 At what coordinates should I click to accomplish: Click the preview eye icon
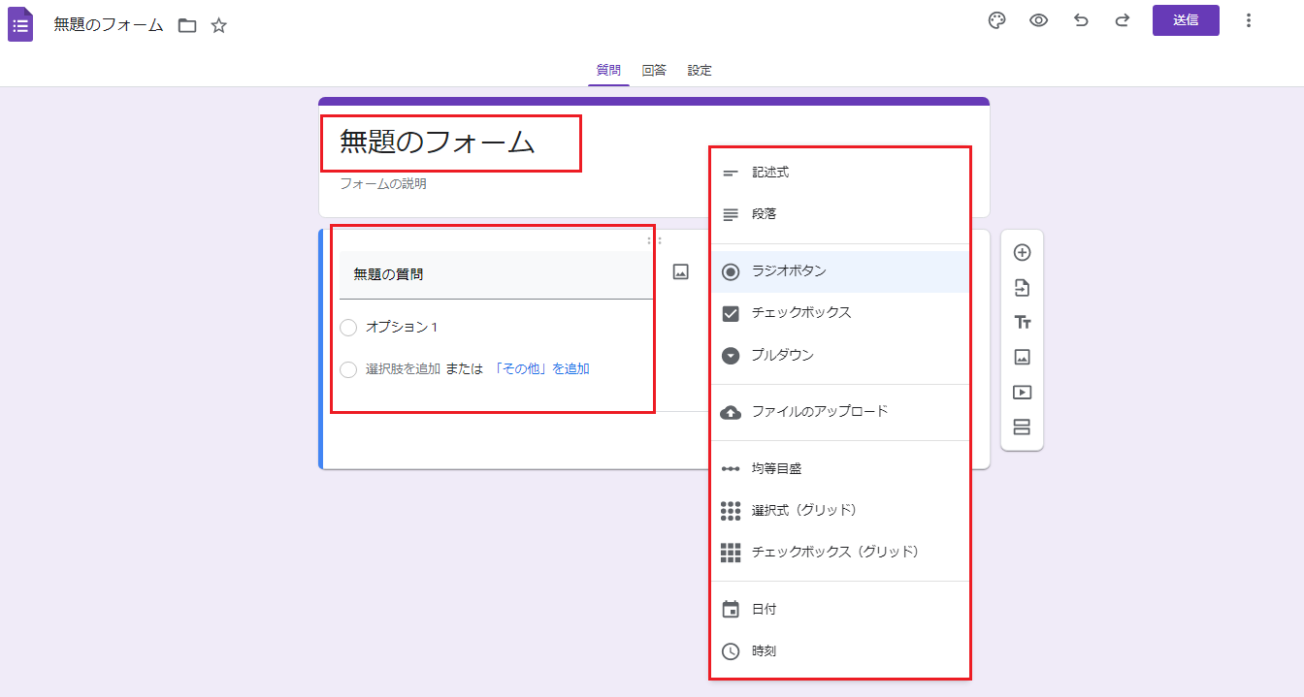[1038, 20]
